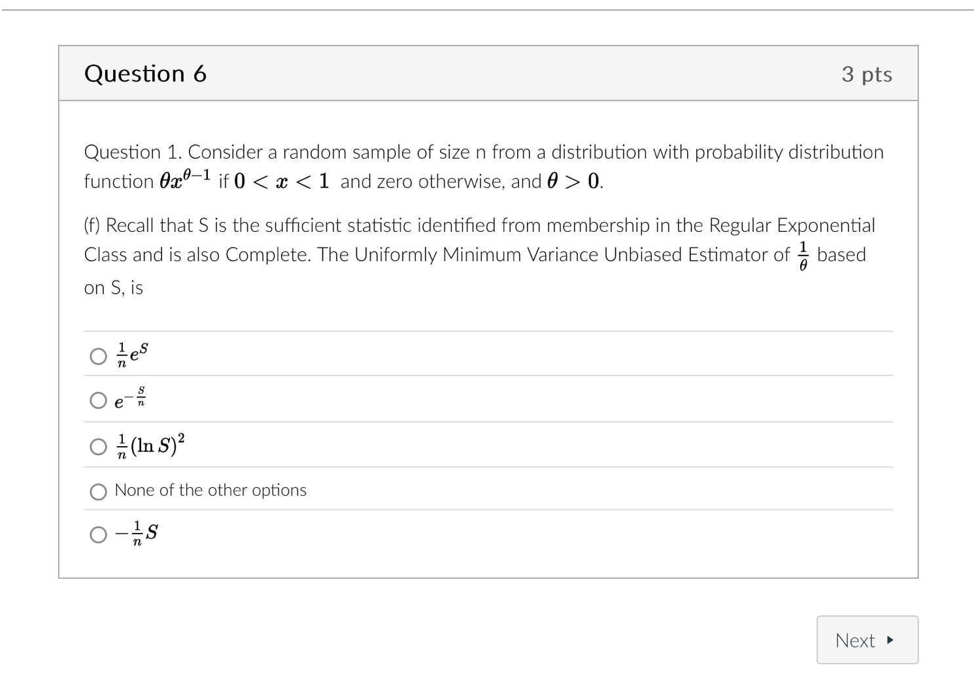Click the θx^(θ-1) density formula
974x676 pixels.
click(x=185, y=180)
